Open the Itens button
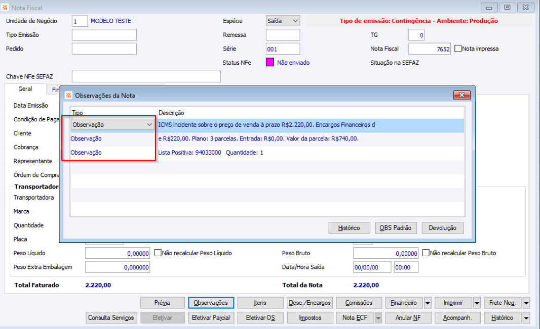 (x=260, y=303)
